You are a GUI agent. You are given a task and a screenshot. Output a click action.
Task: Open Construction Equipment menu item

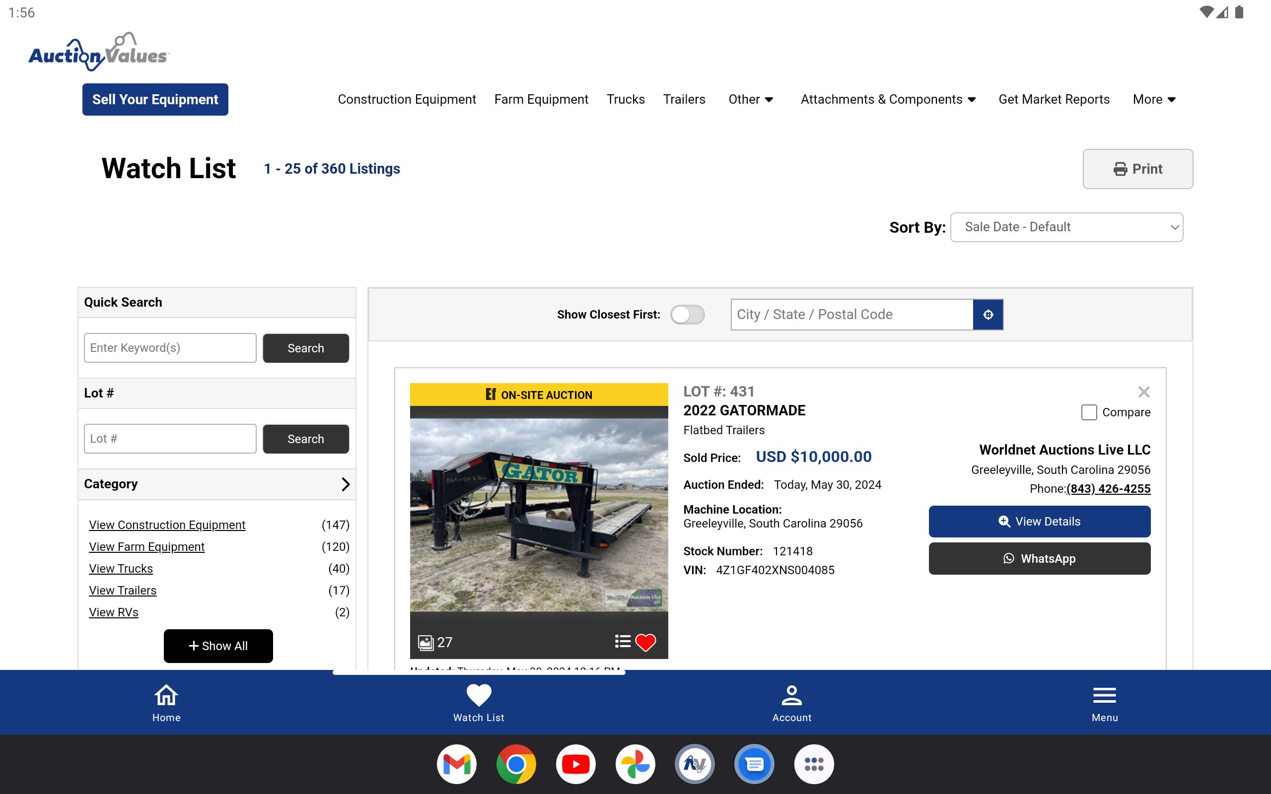[x=407, y=99]
